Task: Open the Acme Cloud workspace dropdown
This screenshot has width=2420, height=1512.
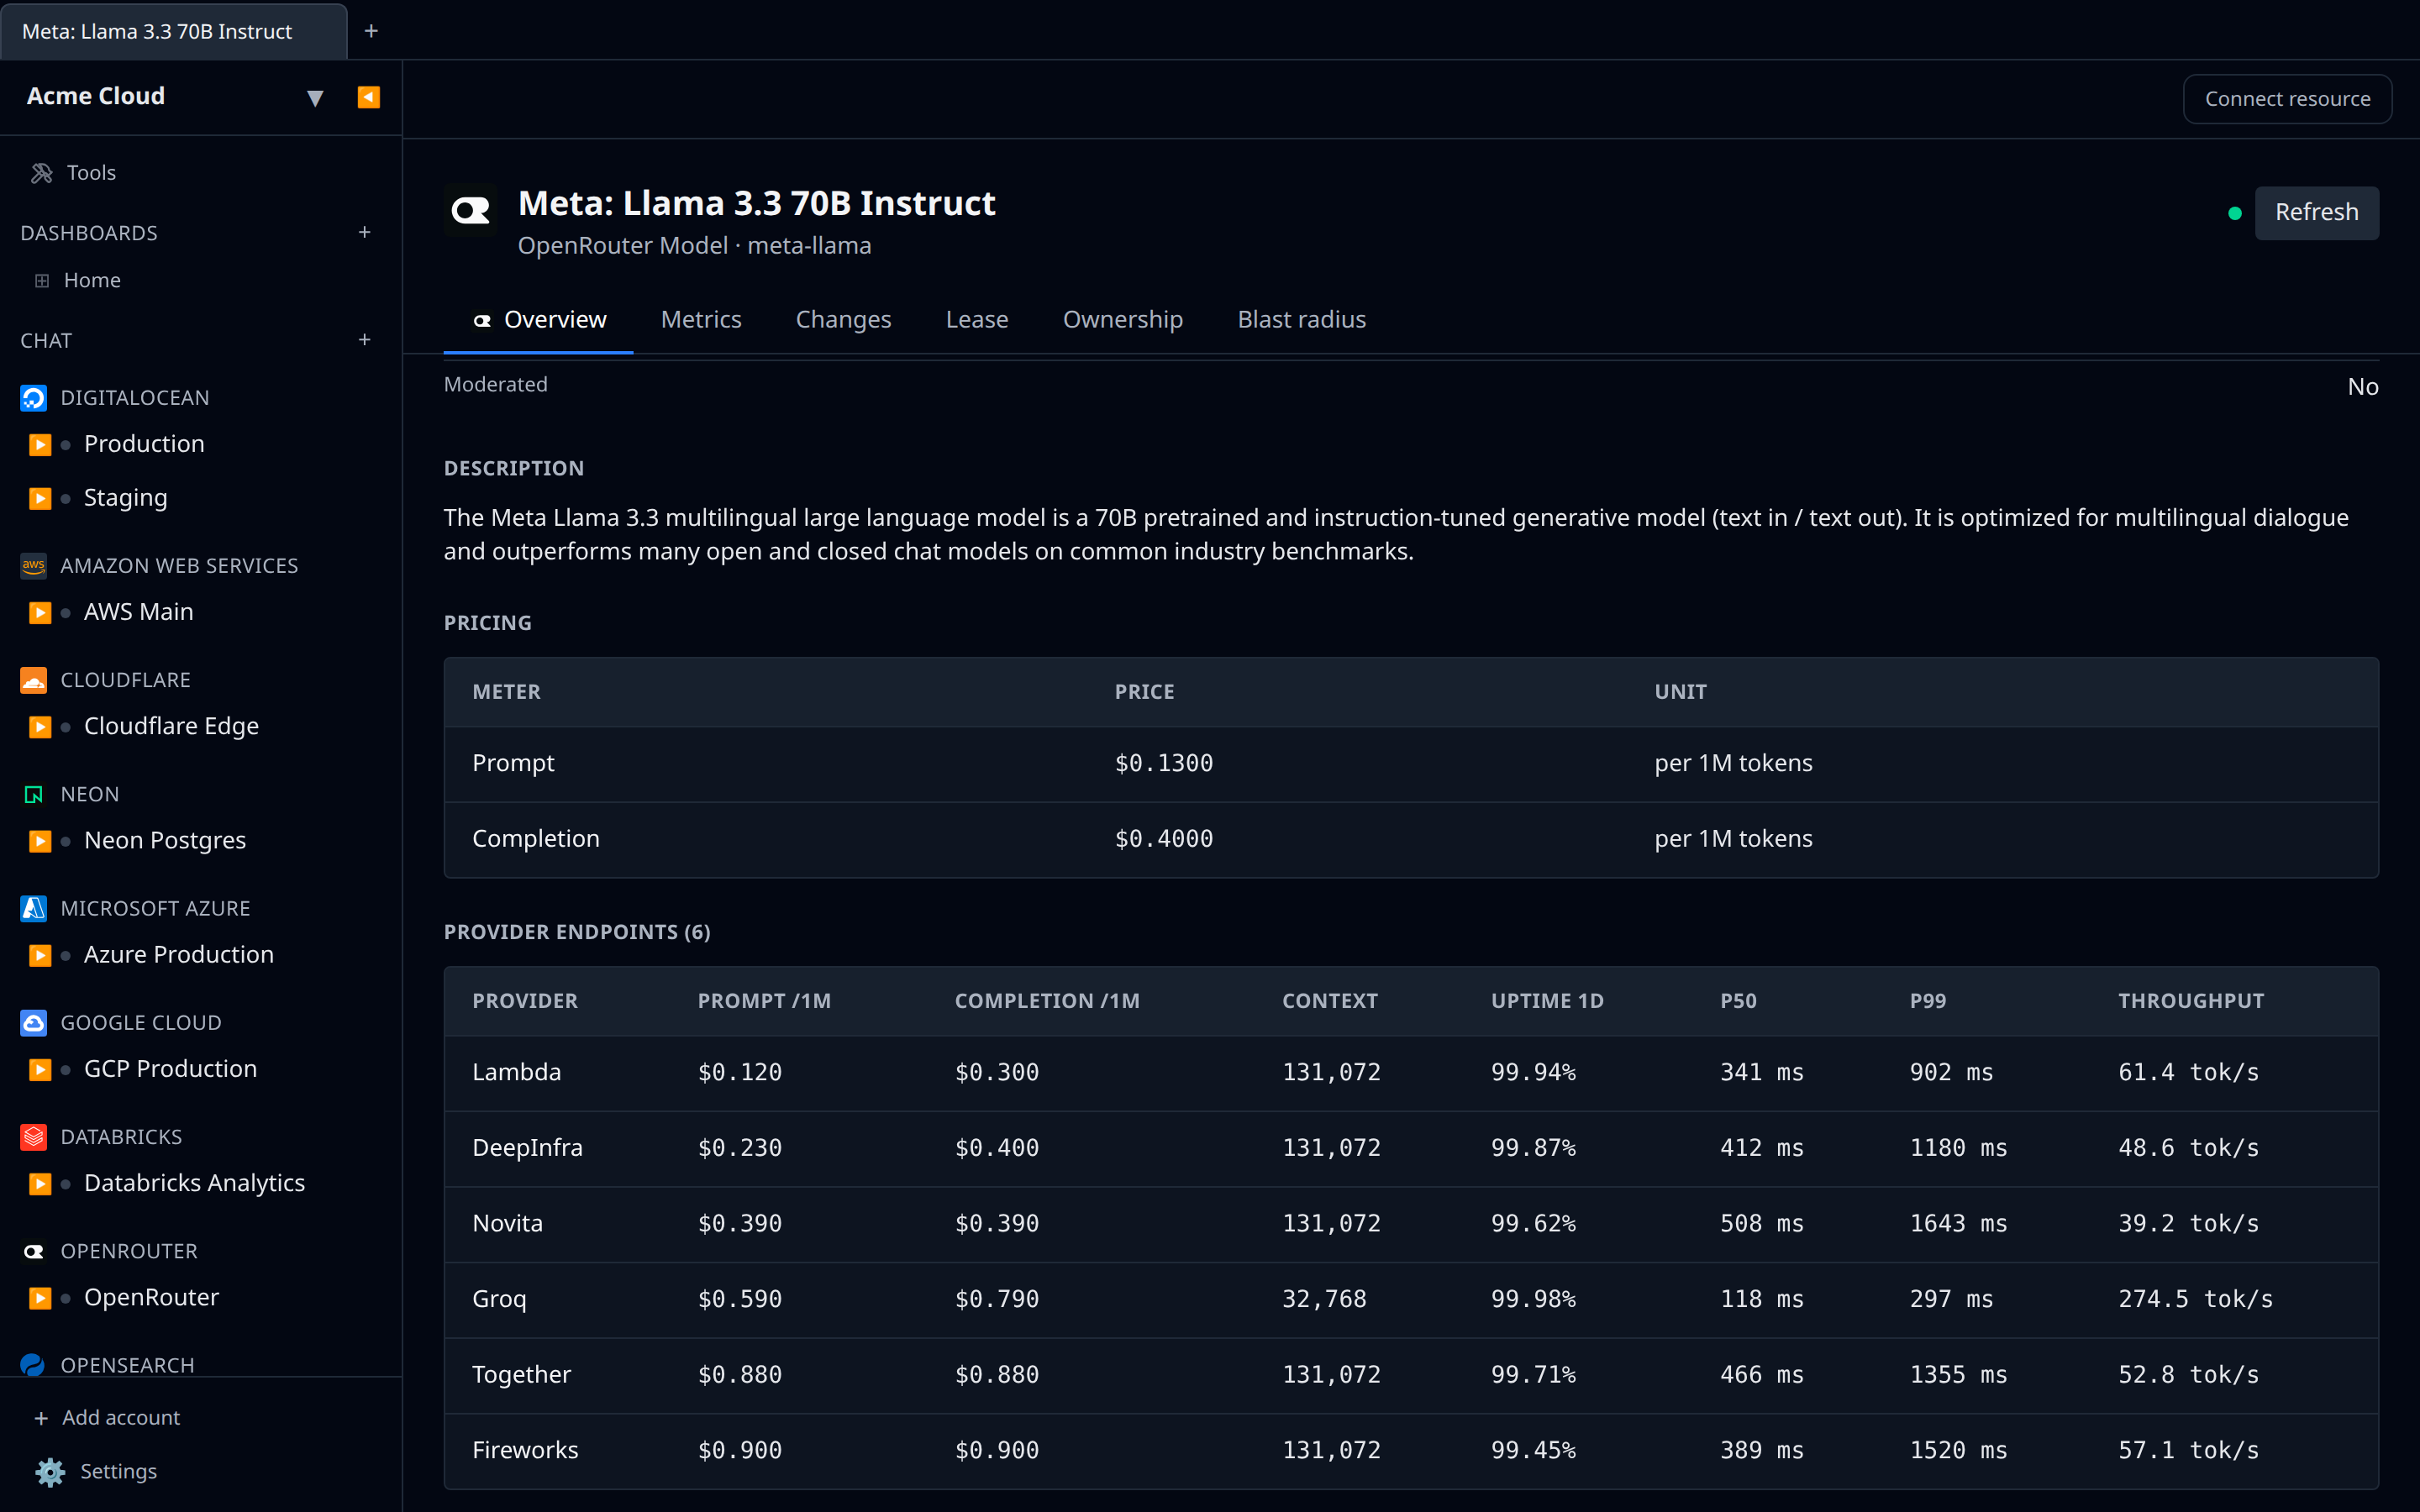Action: tap(315, 98)
